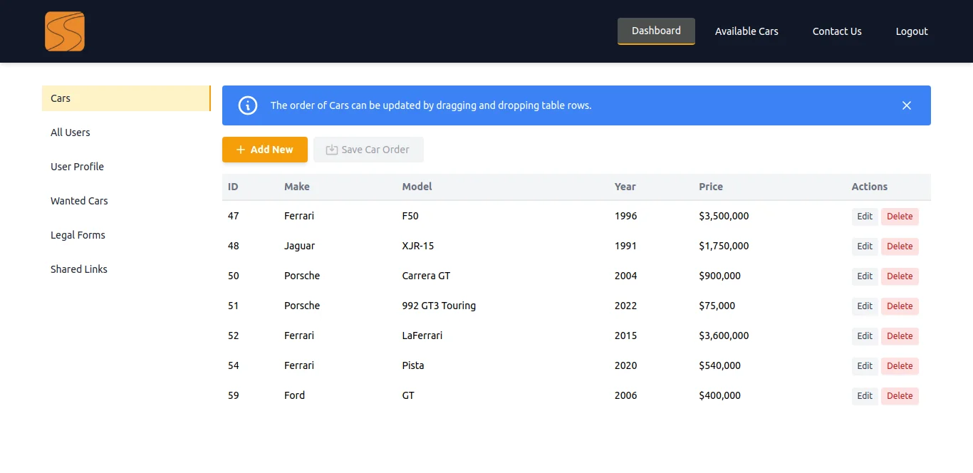Dismiss the blue info banner
The width and height of the screenshot is (973, 473).
(907, 105)
